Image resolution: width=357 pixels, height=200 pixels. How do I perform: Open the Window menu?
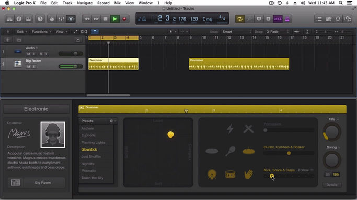pos(145,3)
